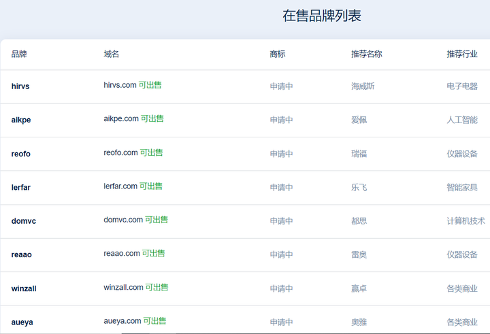Open the hirvs.com domain link
Viewport: 490px width, 334px height.
120,86
